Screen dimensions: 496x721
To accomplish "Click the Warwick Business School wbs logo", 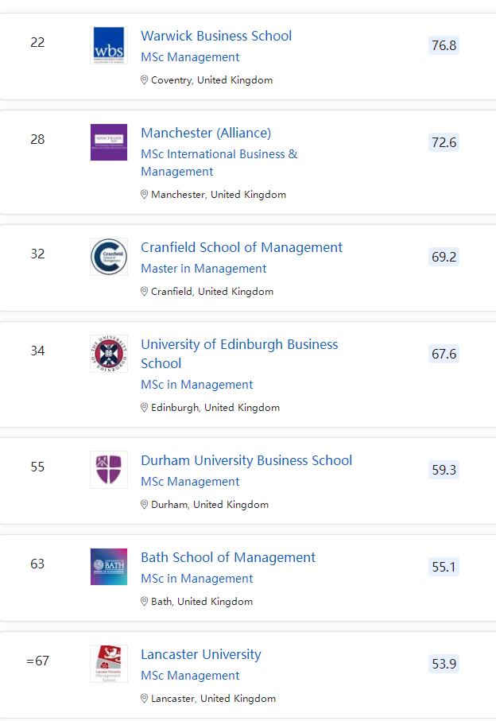I will click(x=109, y=45).
